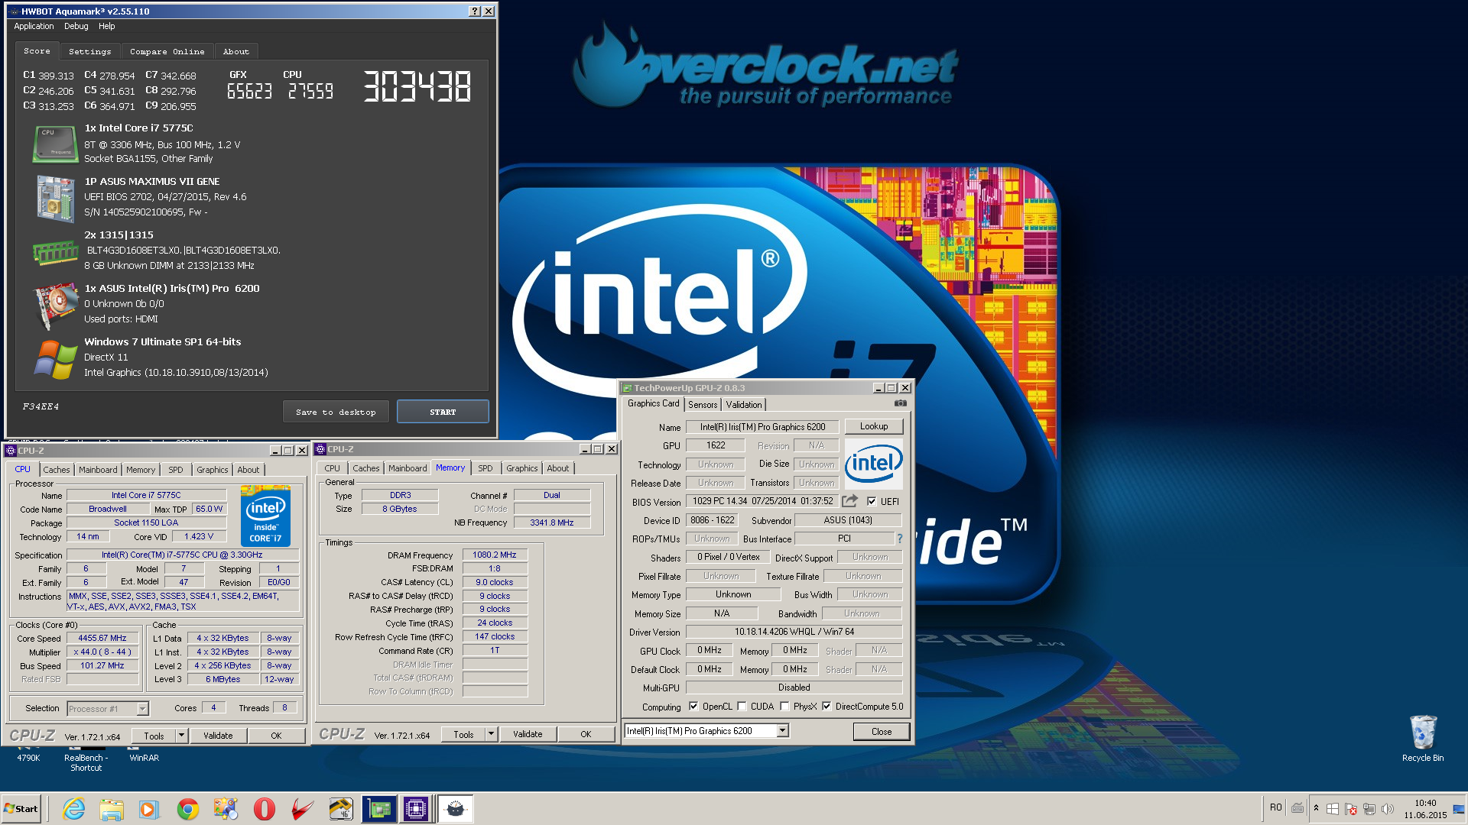Image resolution: width=1468 pixels, height=825 pixels.
Task: Click OK in Memory-tab CPU-Z window
Action: [x=586, y=734]
